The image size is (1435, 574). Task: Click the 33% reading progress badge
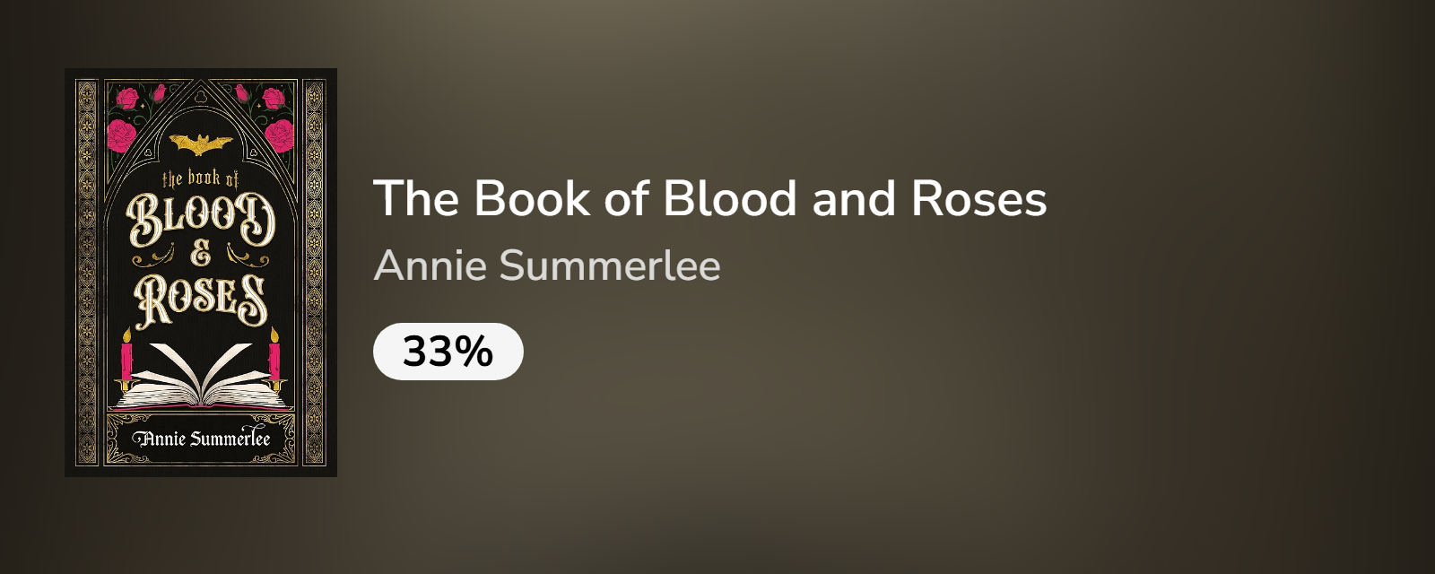(x=448, y=351)
